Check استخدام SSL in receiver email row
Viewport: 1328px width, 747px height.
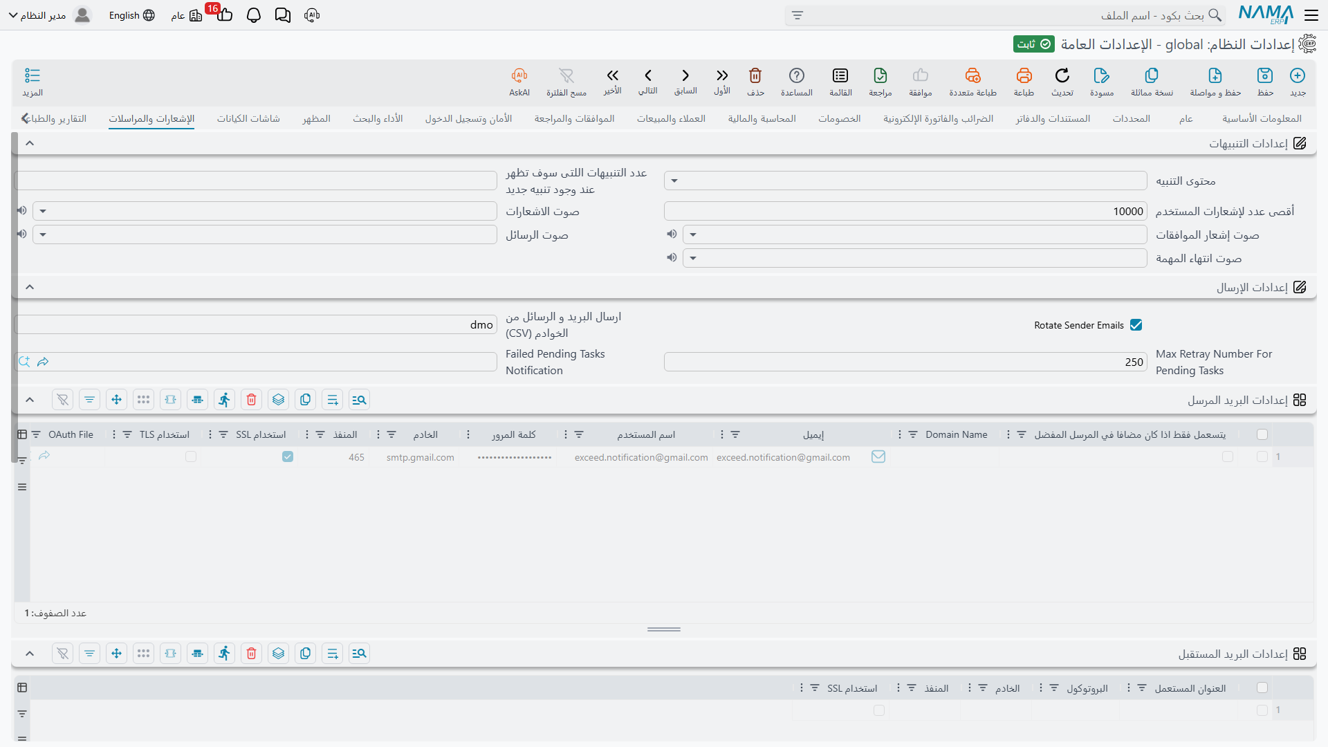point(879,710)
